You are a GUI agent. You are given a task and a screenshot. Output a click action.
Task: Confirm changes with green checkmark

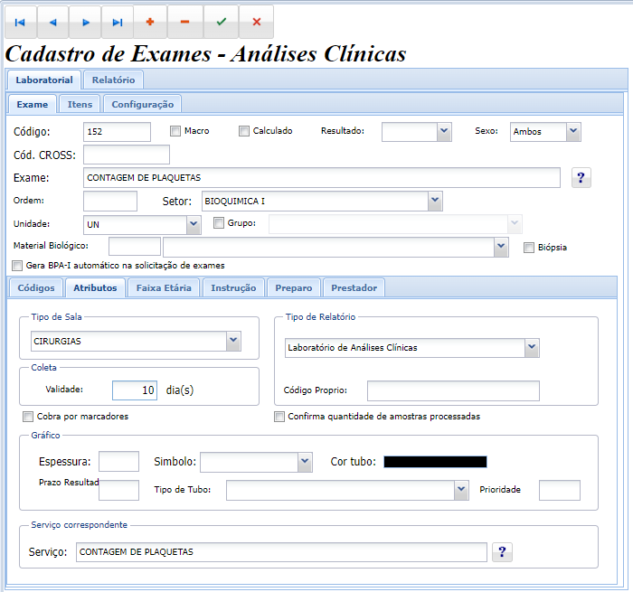(222, 22)
